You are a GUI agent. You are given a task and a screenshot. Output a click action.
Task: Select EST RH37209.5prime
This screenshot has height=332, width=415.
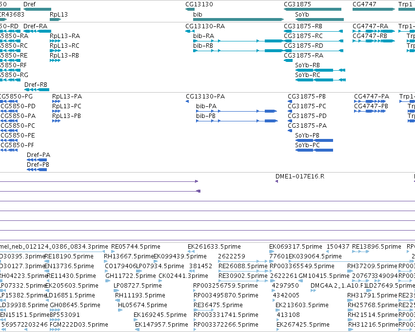(x=350, y=271)
